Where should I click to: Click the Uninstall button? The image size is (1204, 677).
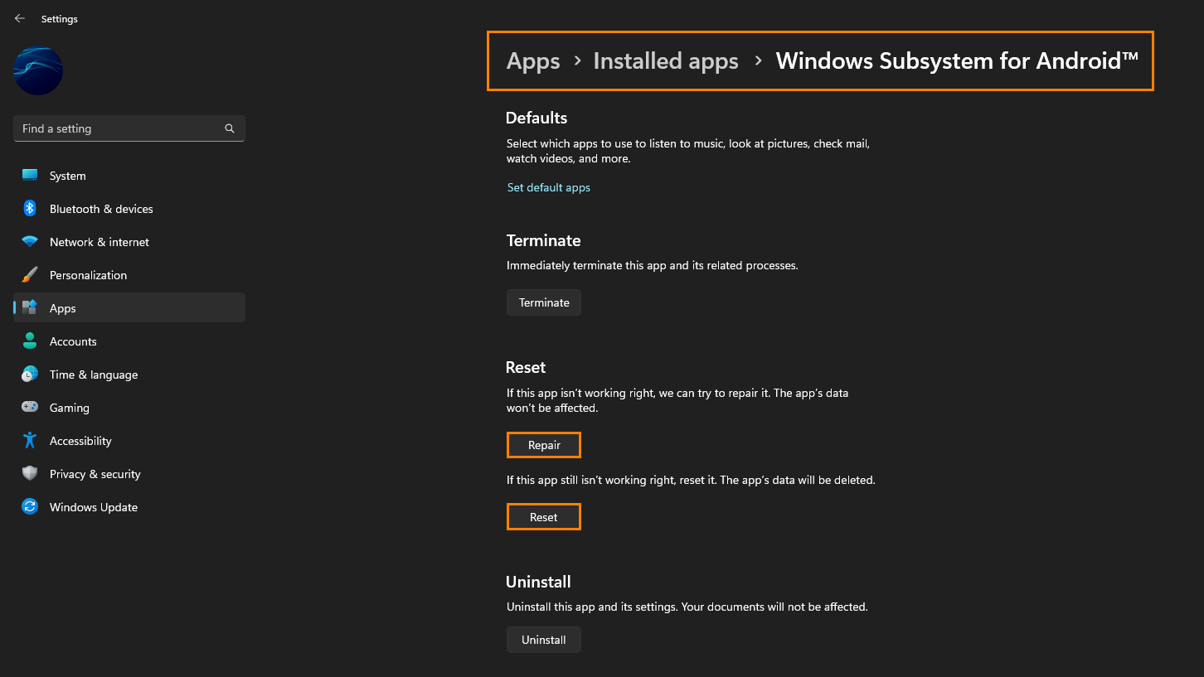(544, 640)
